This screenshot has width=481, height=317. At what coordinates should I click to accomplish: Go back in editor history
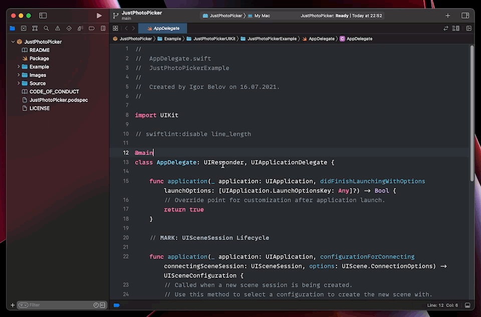pos(126,28)
